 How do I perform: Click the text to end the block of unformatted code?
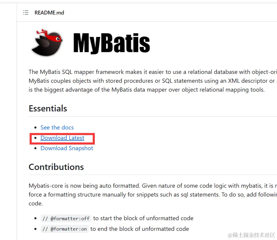point(140,229)
